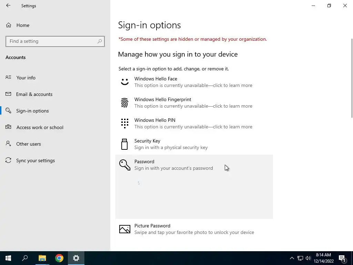
Task: Show hidden system tray icons
Action: pos(292,258)
